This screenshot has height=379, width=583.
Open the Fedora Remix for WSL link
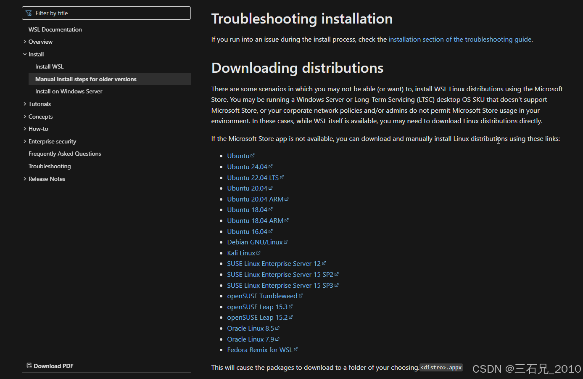point(260,350)
